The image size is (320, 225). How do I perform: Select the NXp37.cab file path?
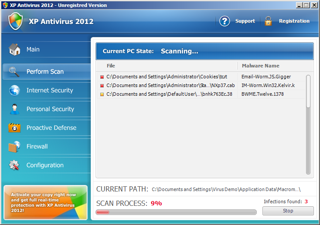[170, 85]
